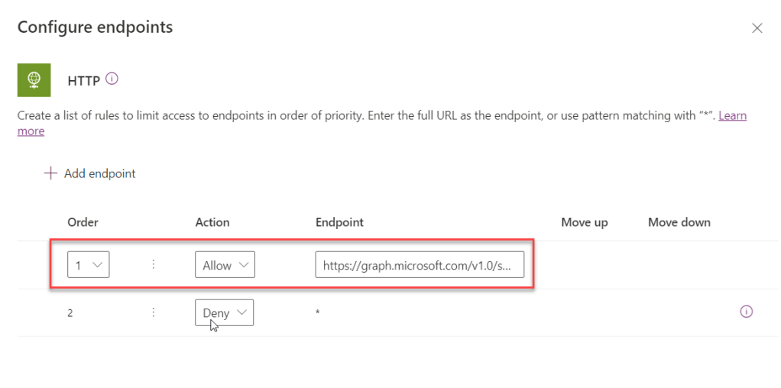Open the Learn more link
The height and width of the screenshot is (388, 781).
click(732, 116)
